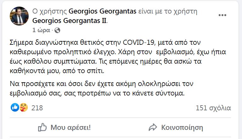Click the "είναι με το χρήστη" header text
Image resolution: width=242 pixels, height=139 pixels.
(x=168, y=12)
